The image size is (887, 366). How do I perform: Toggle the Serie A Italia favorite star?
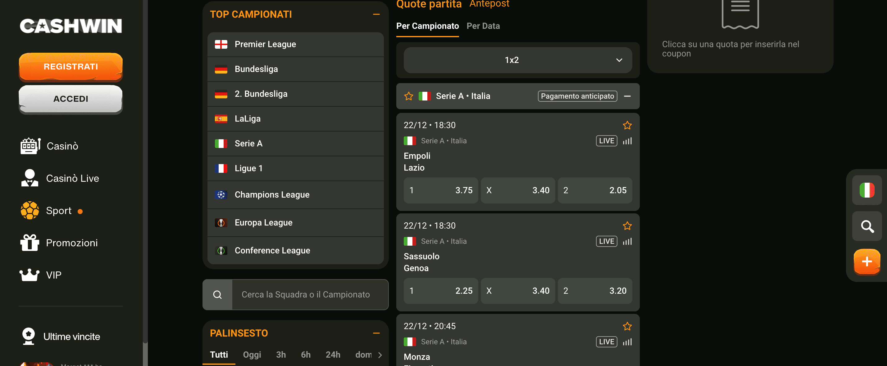408,96
